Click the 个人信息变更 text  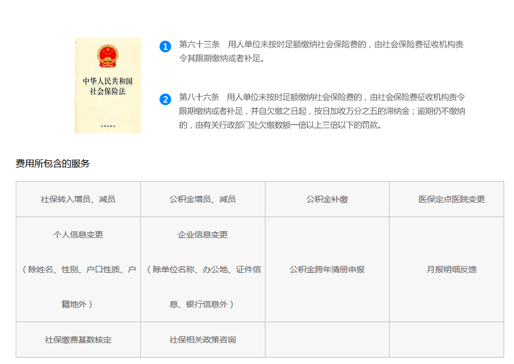(x=78, y=235)
